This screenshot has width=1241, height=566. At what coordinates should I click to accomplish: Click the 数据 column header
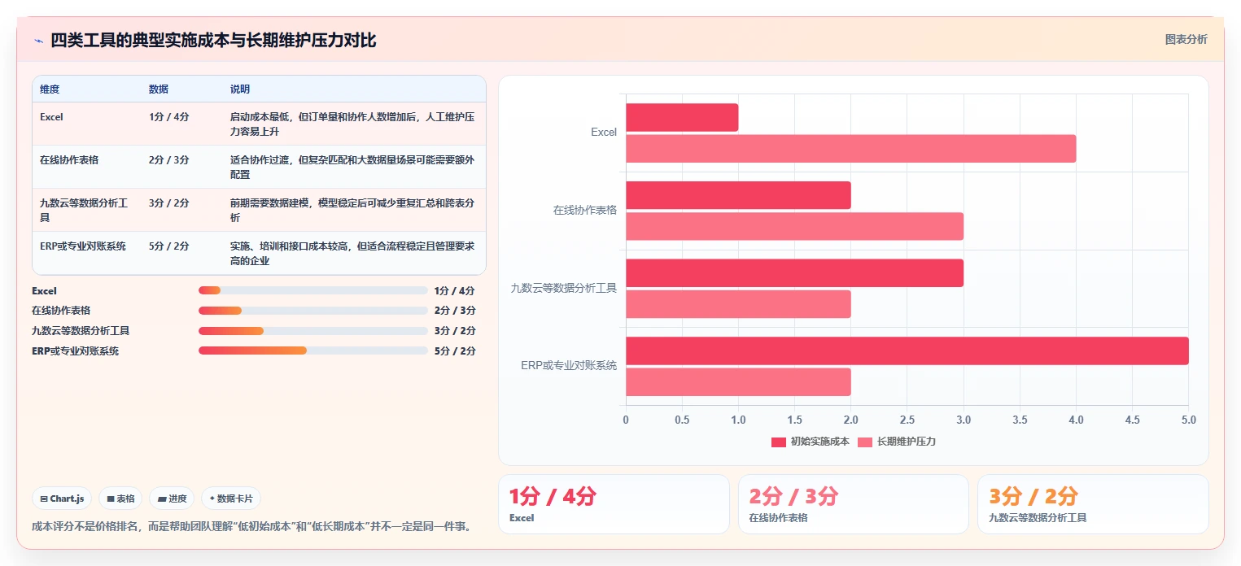(x=159, y=89)
